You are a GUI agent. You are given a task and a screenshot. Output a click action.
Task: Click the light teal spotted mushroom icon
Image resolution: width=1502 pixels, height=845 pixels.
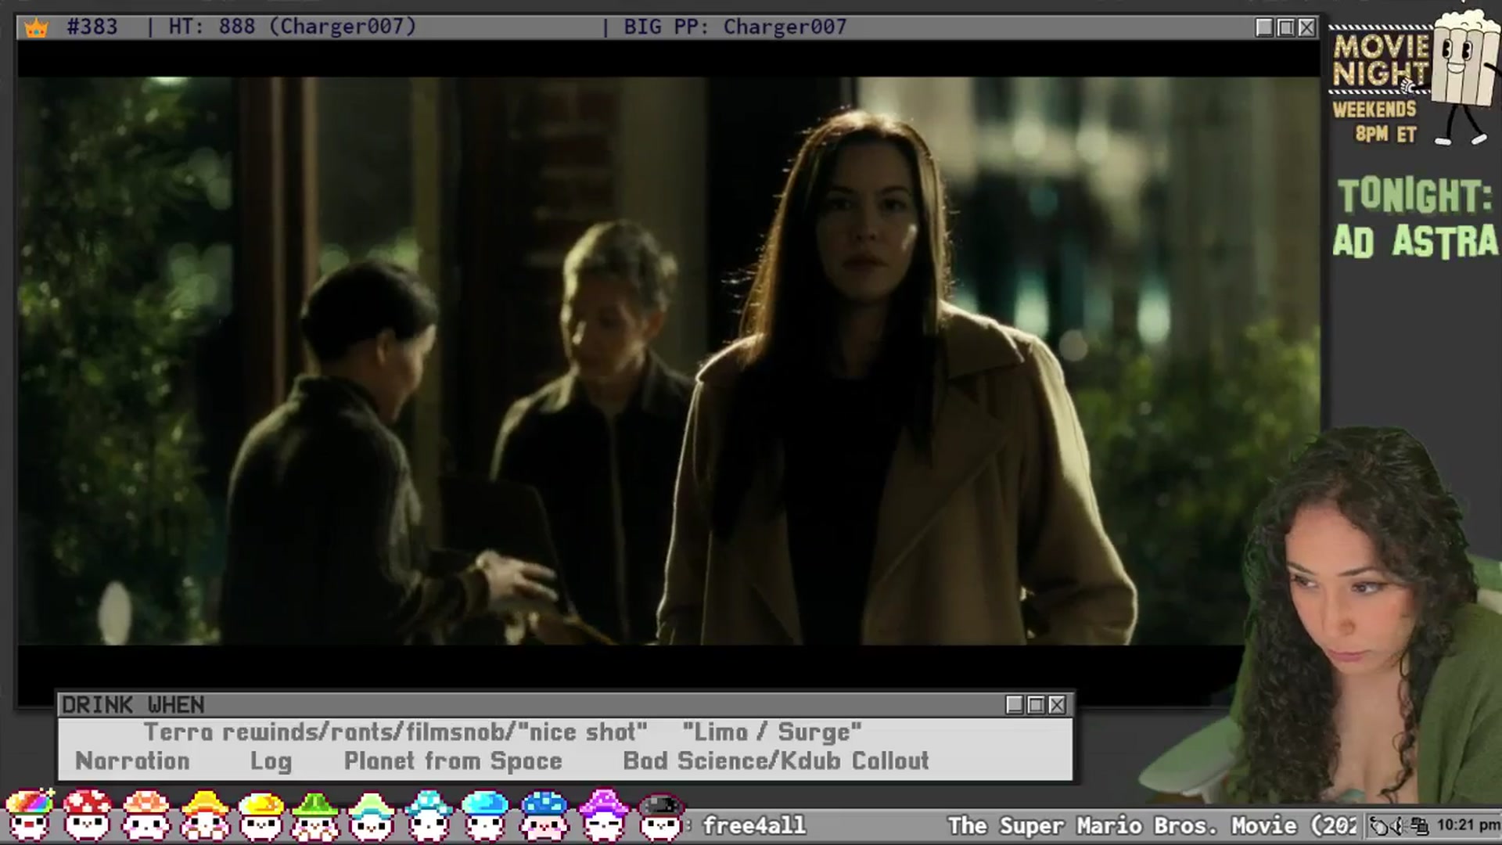[x=429, y=815]
